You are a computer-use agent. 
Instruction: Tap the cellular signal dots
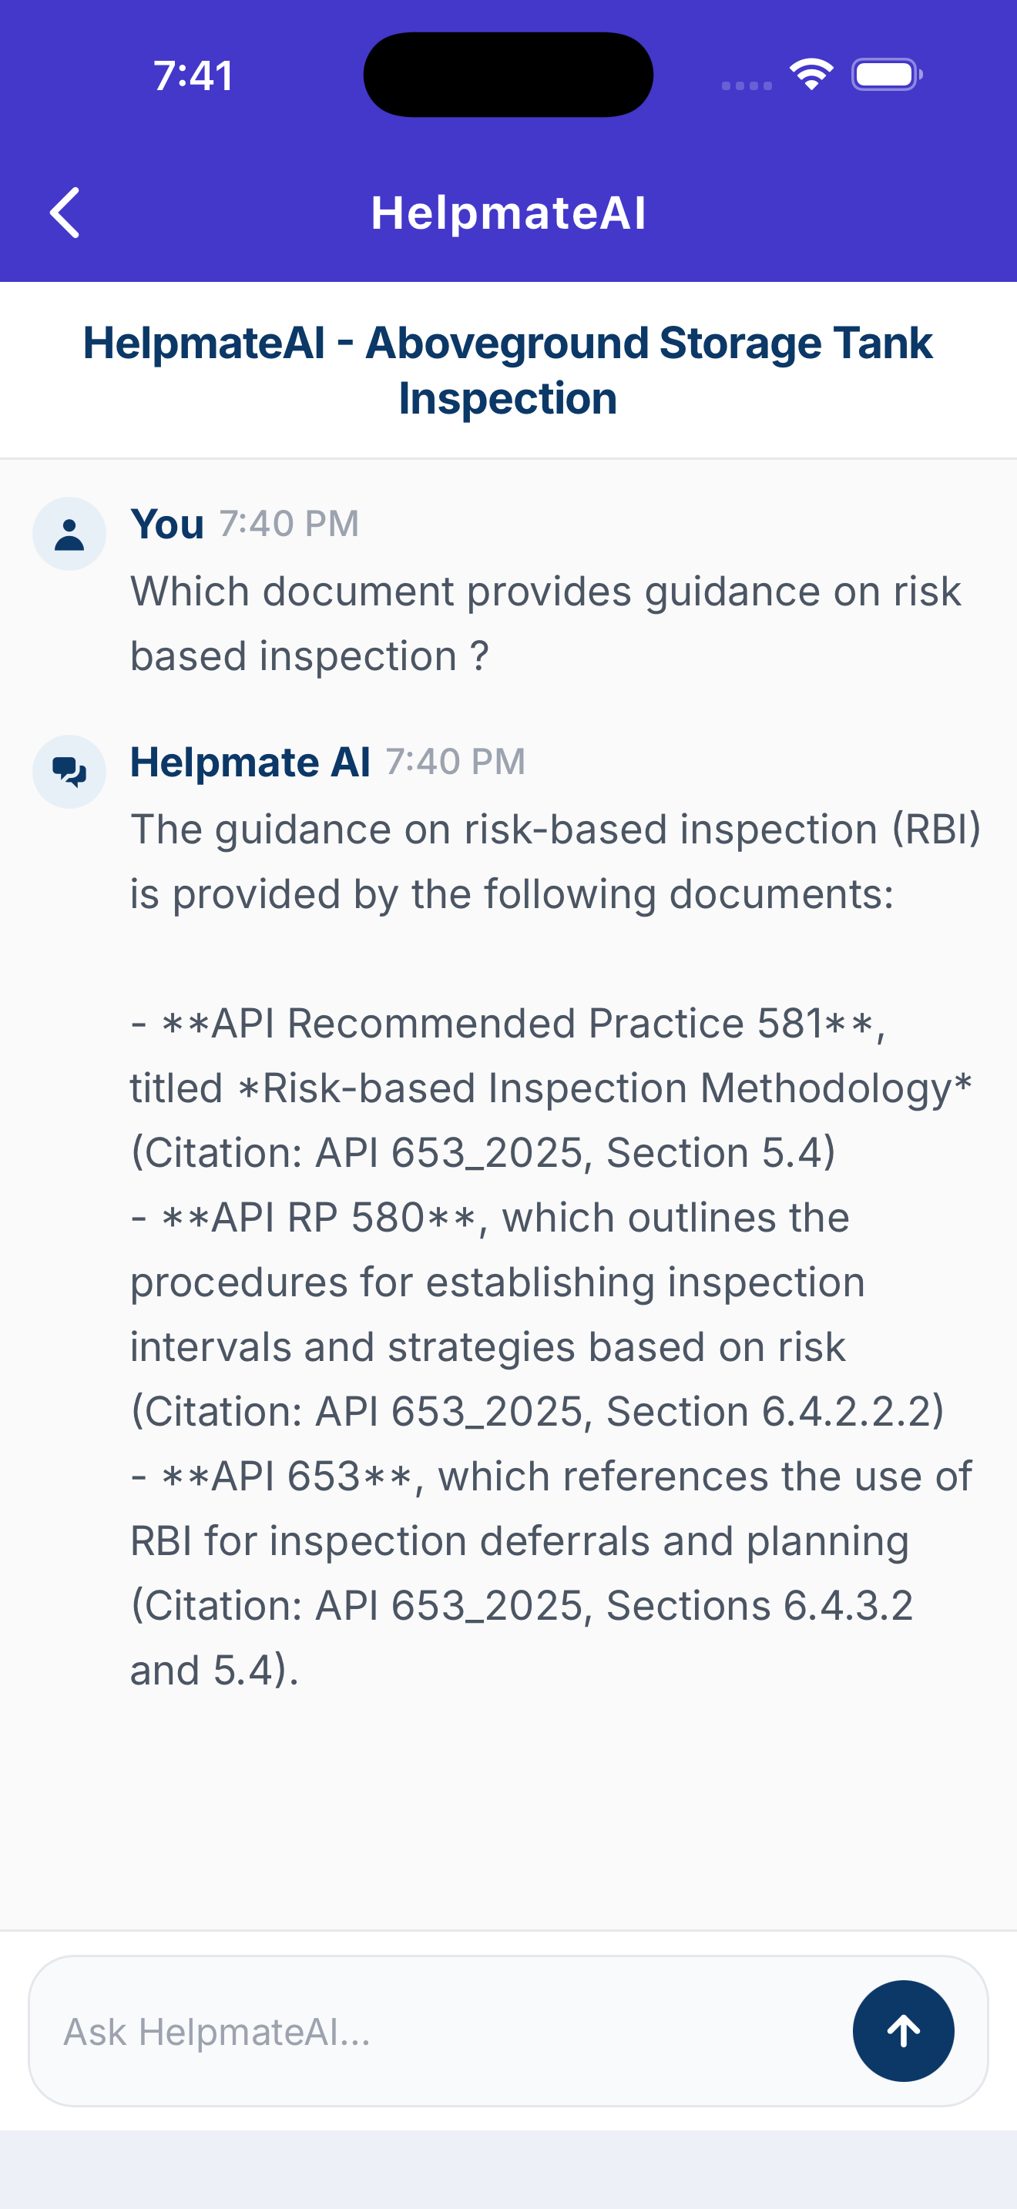[747, 85]
